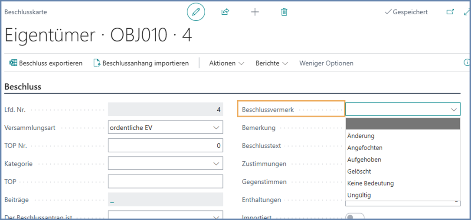The height and width of the screenshot is (220, 471).
Task: Open the Kategorie dropdown
Action: 216,164
